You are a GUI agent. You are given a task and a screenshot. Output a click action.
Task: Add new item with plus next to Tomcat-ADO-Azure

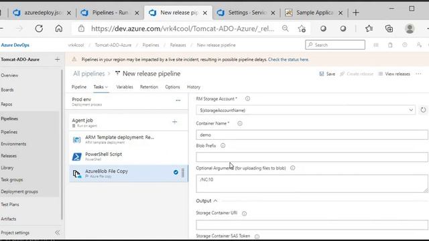57,60
